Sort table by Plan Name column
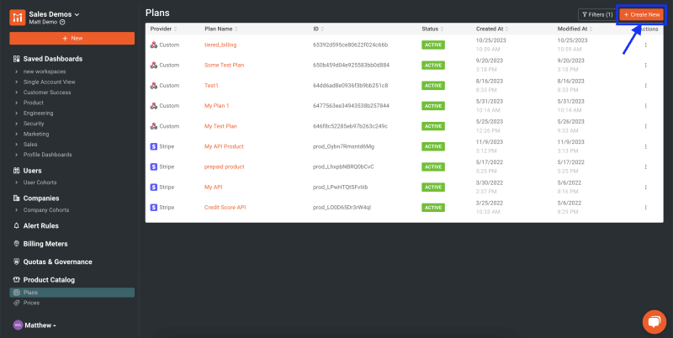Image resolution: width=673 pixels, height=338 pixels. pyautogui.click(x=221, y=29)
